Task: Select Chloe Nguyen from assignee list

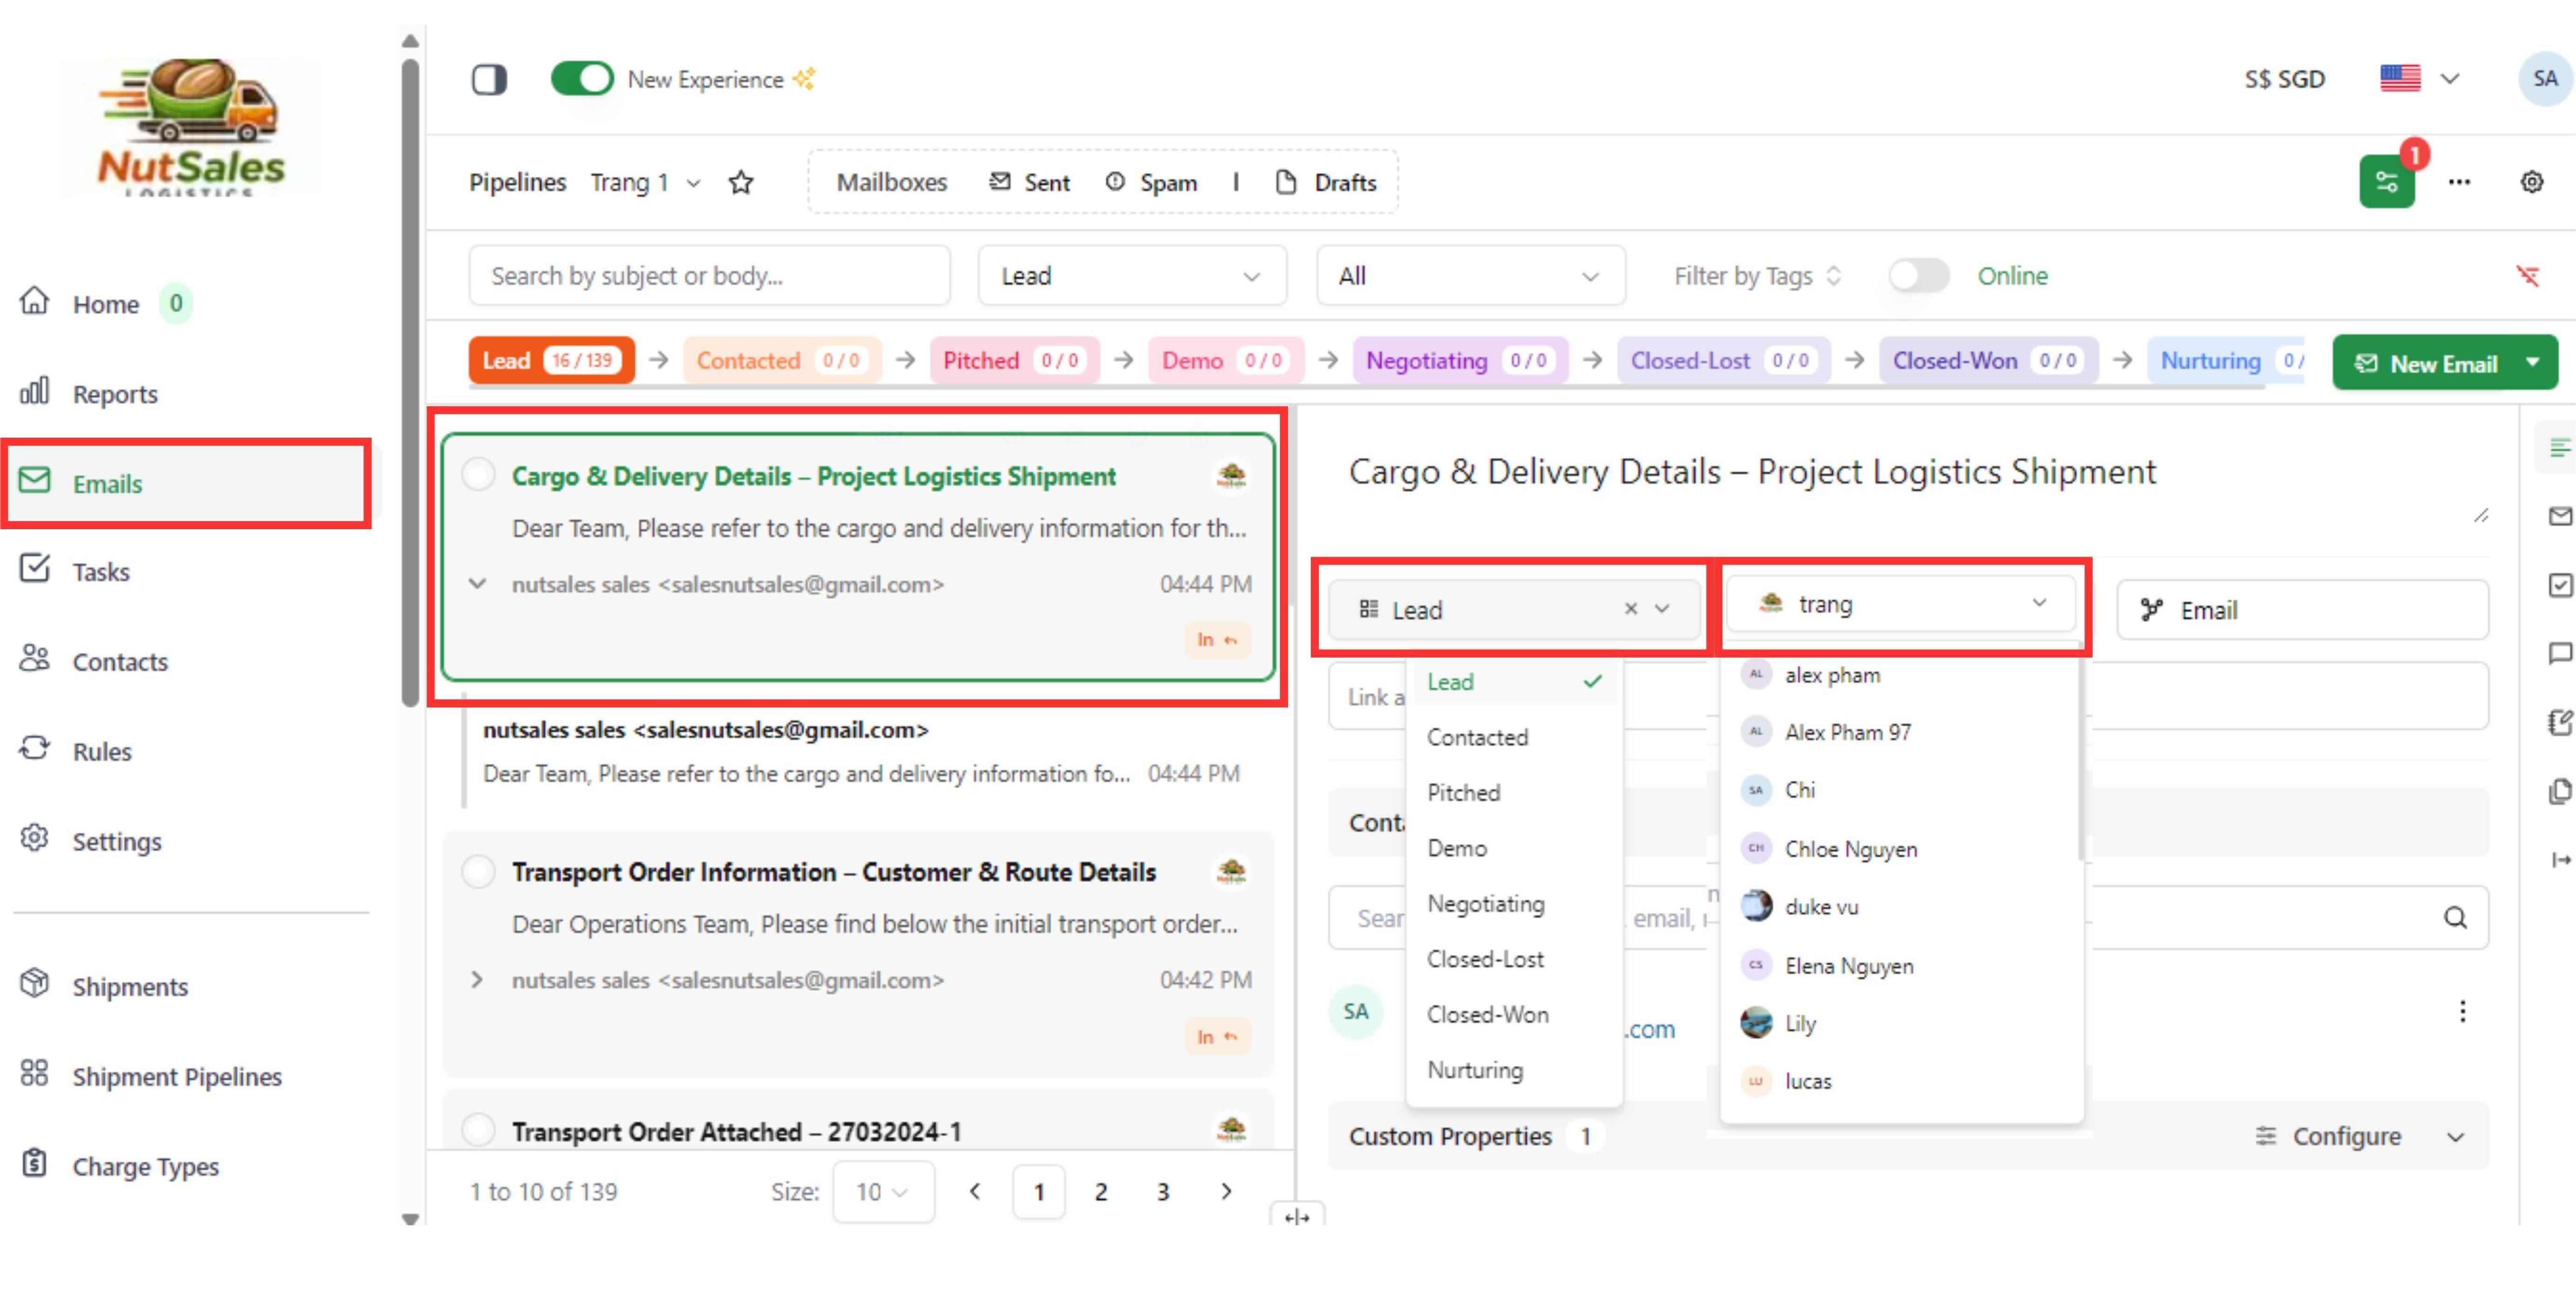Action: point(1850,849)
